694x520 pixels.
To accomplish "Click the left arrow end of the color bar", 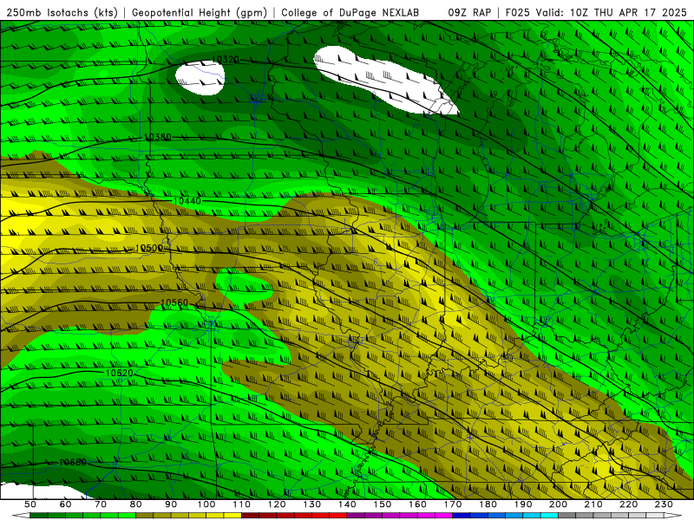I will (x=21, y=516).
